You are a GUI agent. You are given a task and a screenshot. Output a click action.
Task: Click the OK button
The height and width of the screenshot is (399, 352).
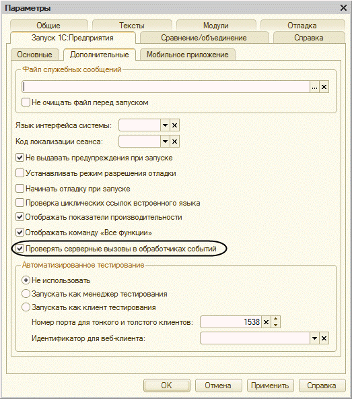167,386
